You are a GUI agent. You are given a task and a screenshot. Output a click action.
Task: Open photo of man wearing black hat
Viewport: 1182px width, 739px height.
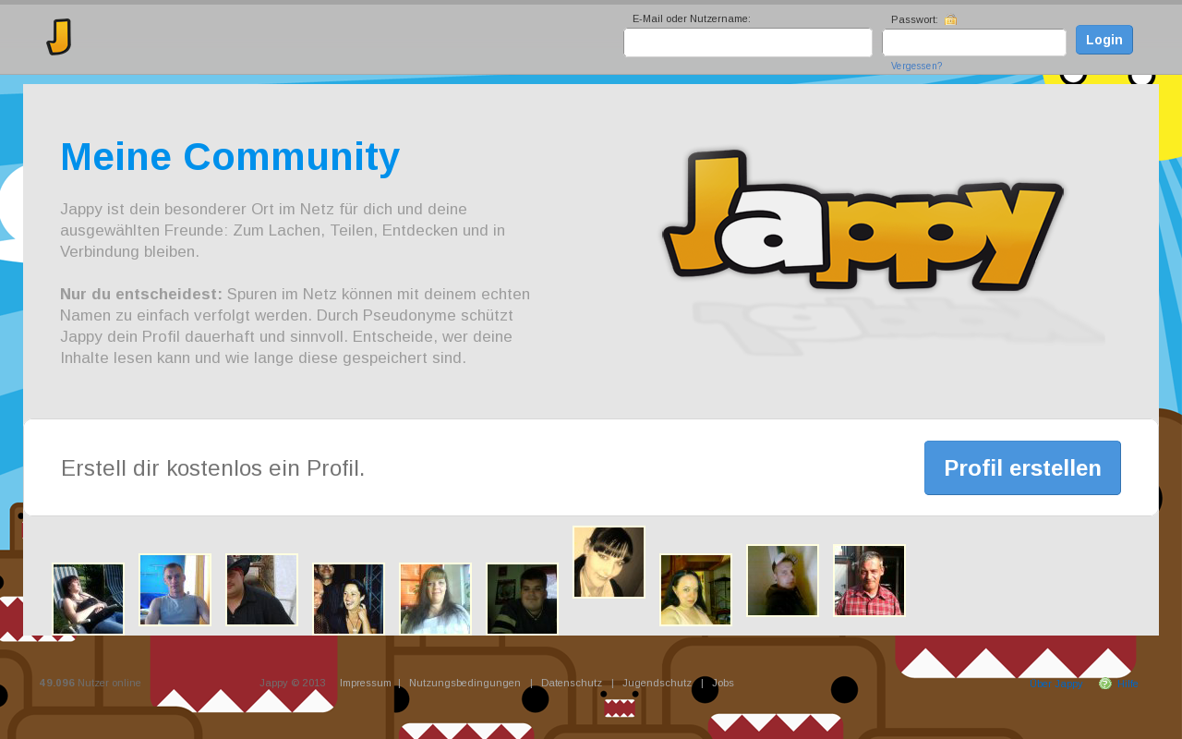261,589
